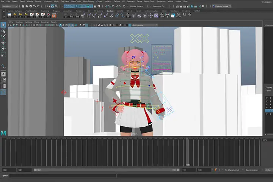This screenshot has height=182, width=273.
Task: Open the Modeling menu set dropdown
Action: (x=10, y=6)
